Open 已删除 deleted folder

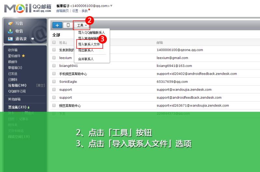[13, 80]
